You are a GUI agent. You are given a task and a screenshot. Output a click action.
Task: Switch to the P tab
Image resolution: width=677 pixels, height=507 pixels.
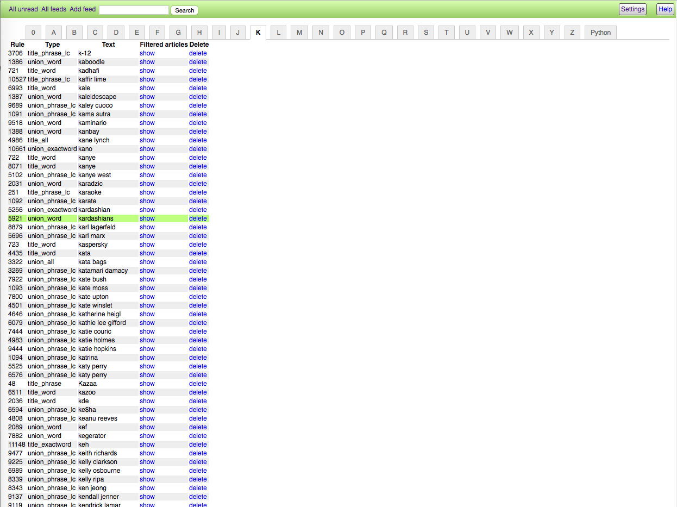tap(363, 33)
